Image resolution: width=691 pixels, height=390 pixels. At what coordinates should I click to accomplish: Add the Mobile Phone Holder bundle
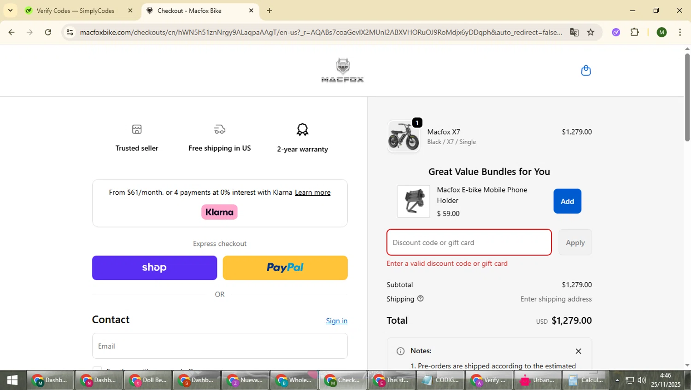567,201
